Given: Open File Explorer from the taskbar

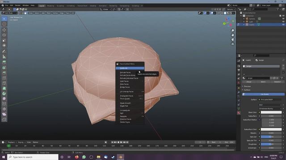Looking at the screenshot, I should pos(98,157).
